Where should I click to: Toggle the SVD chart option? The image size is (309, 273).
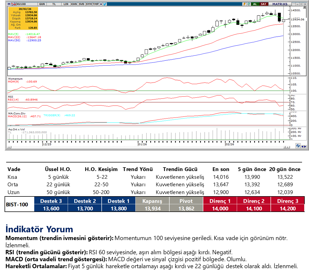point(81,4)
